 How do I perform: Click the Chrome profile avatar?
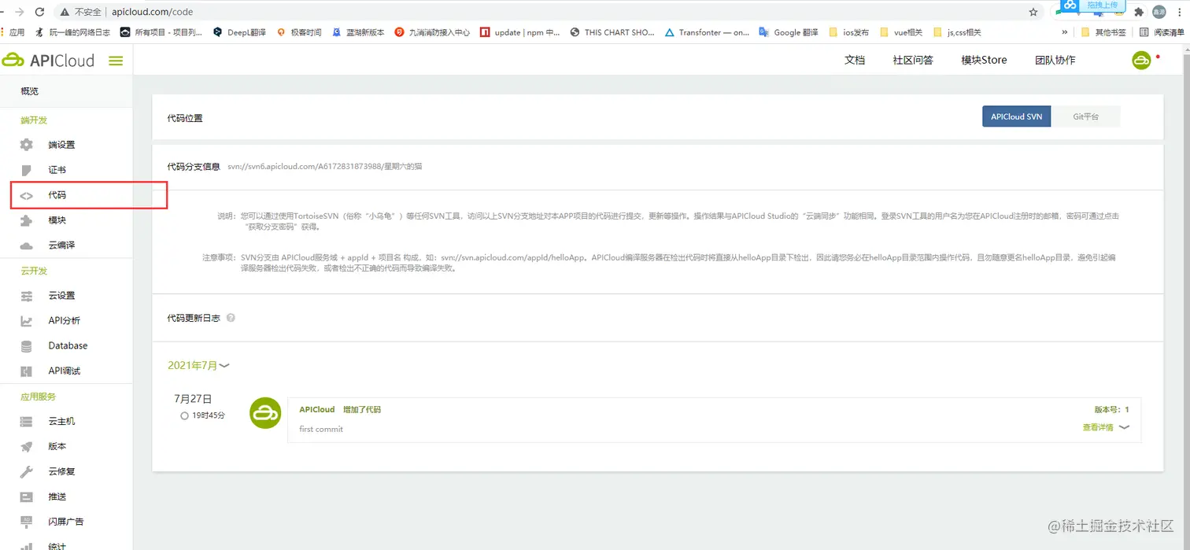pyautogui.click(x=1159, y=12)
